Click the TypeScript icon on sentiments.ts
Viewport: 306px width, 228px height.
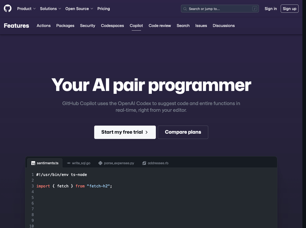point(33,163)
